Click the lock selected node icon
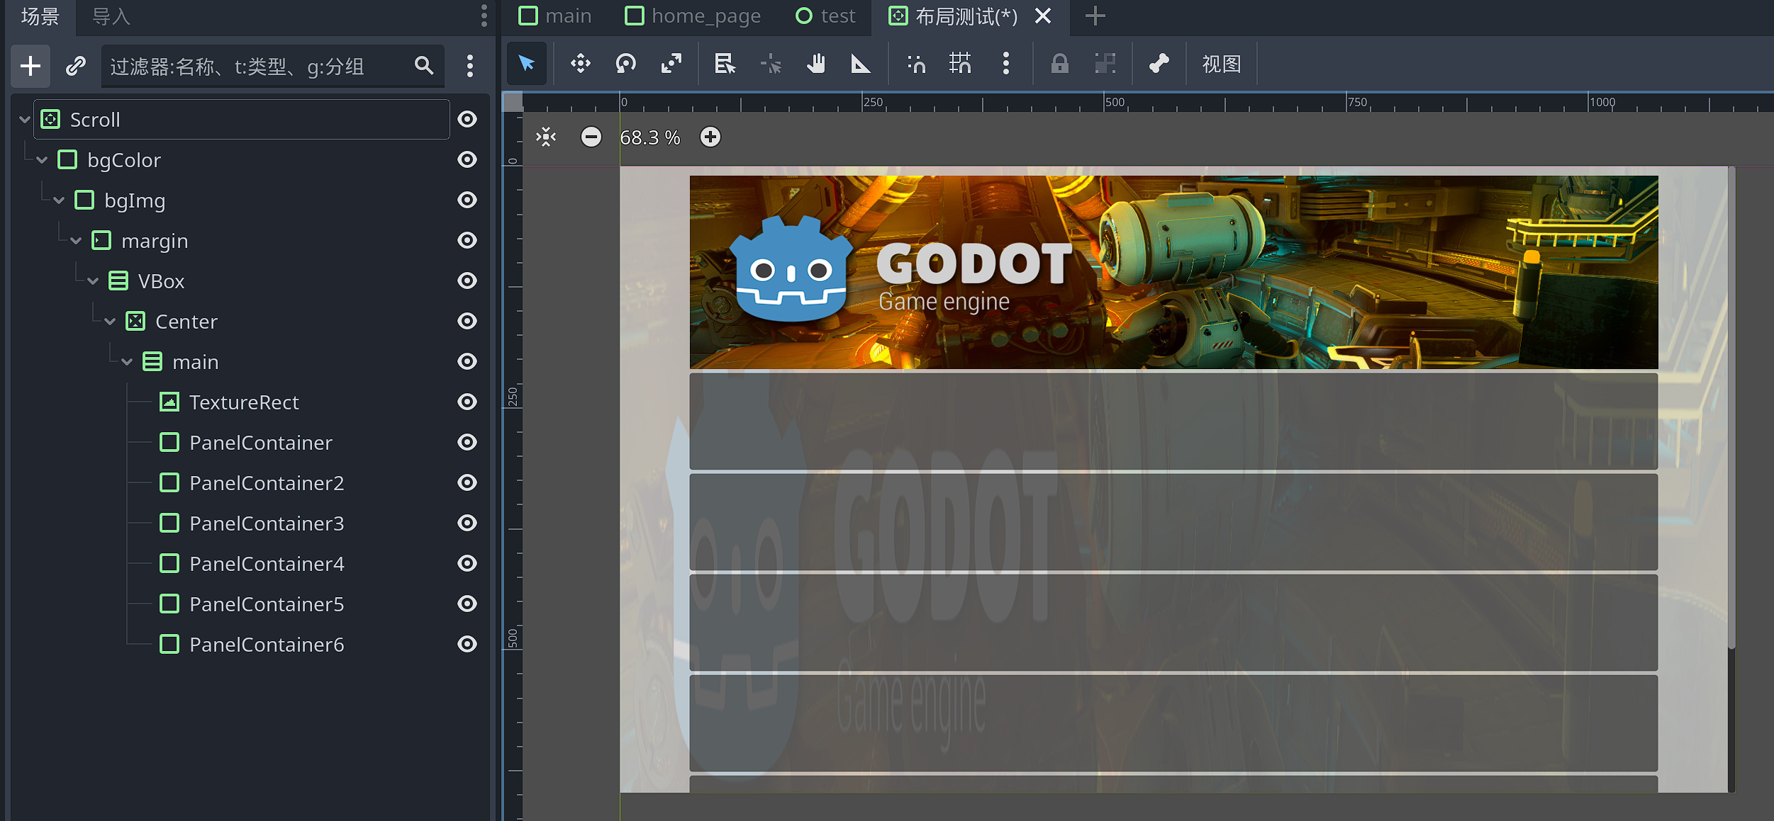 (1059, 64)
